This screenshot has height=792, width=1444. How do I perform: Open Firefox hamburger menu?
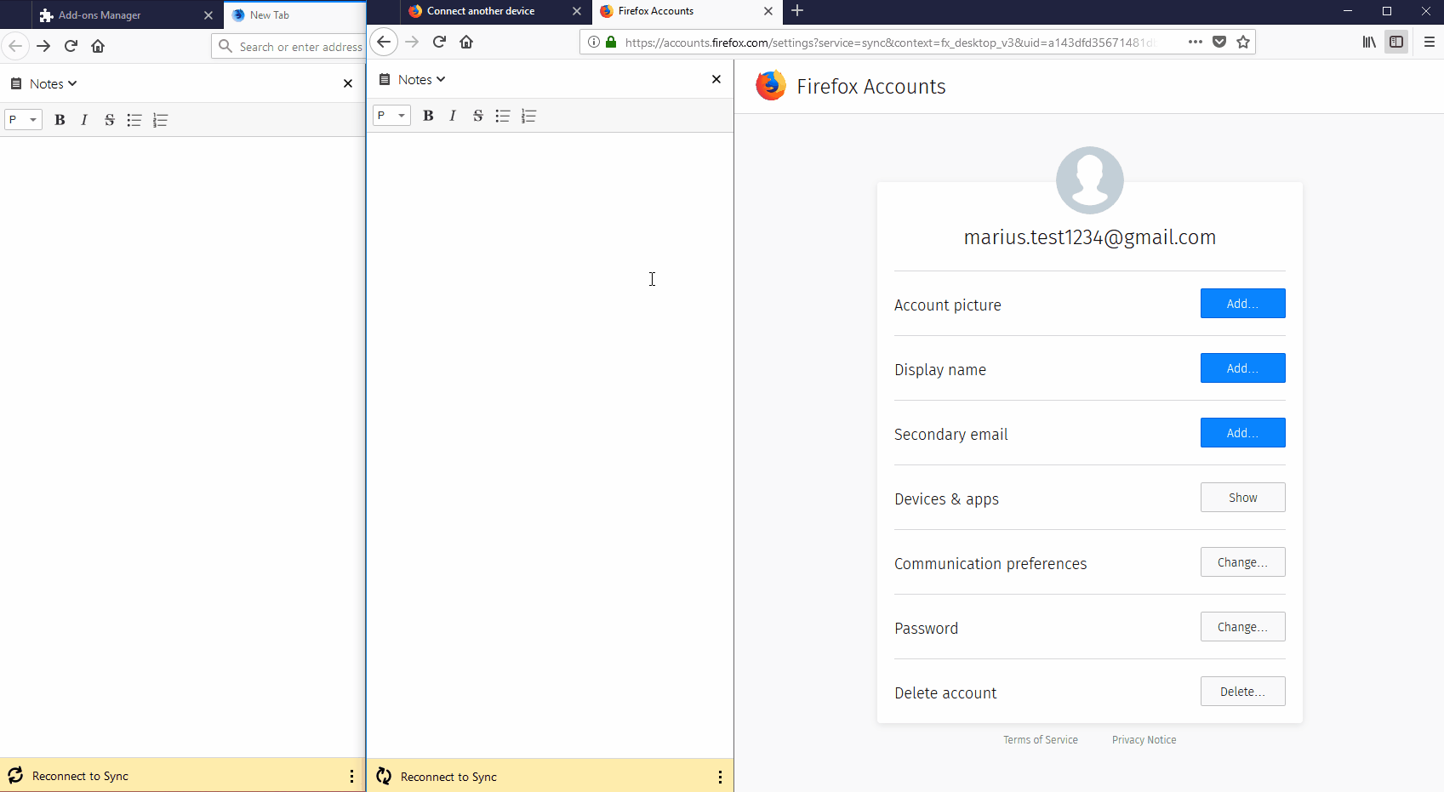[1430, 42]
